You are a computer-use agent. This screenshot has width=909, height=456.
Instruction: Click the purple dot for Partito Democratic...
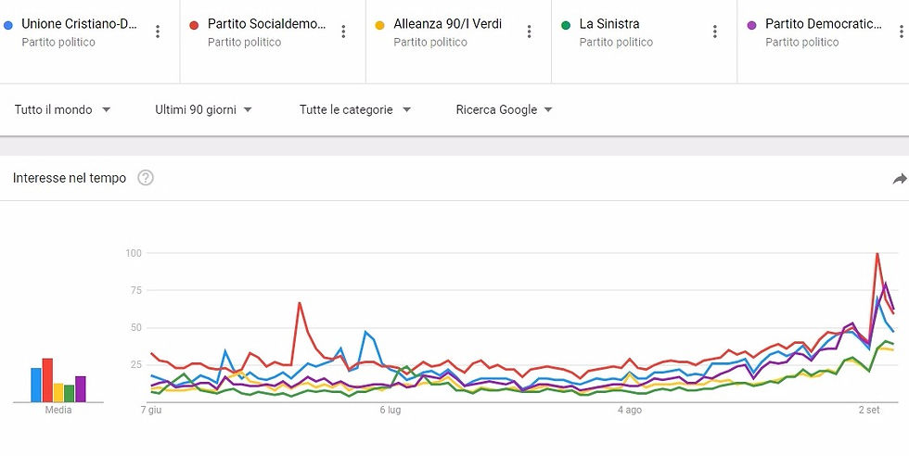coord(751,25)
